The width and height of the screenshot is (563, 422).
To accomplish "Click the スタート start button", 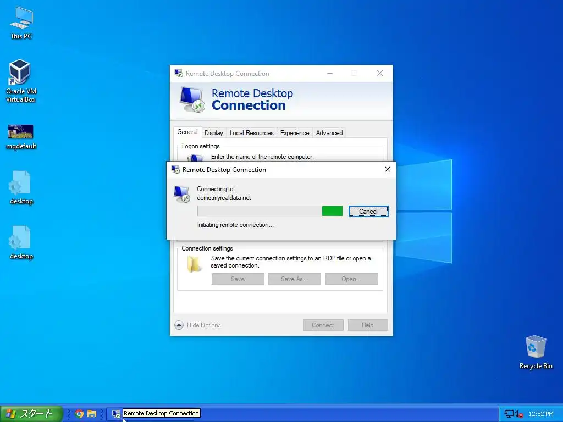I will 31,414.
